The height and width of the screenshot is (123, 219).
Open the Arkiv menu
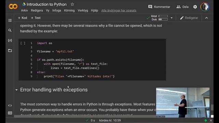pyautogui.click(x=24, y=11)
